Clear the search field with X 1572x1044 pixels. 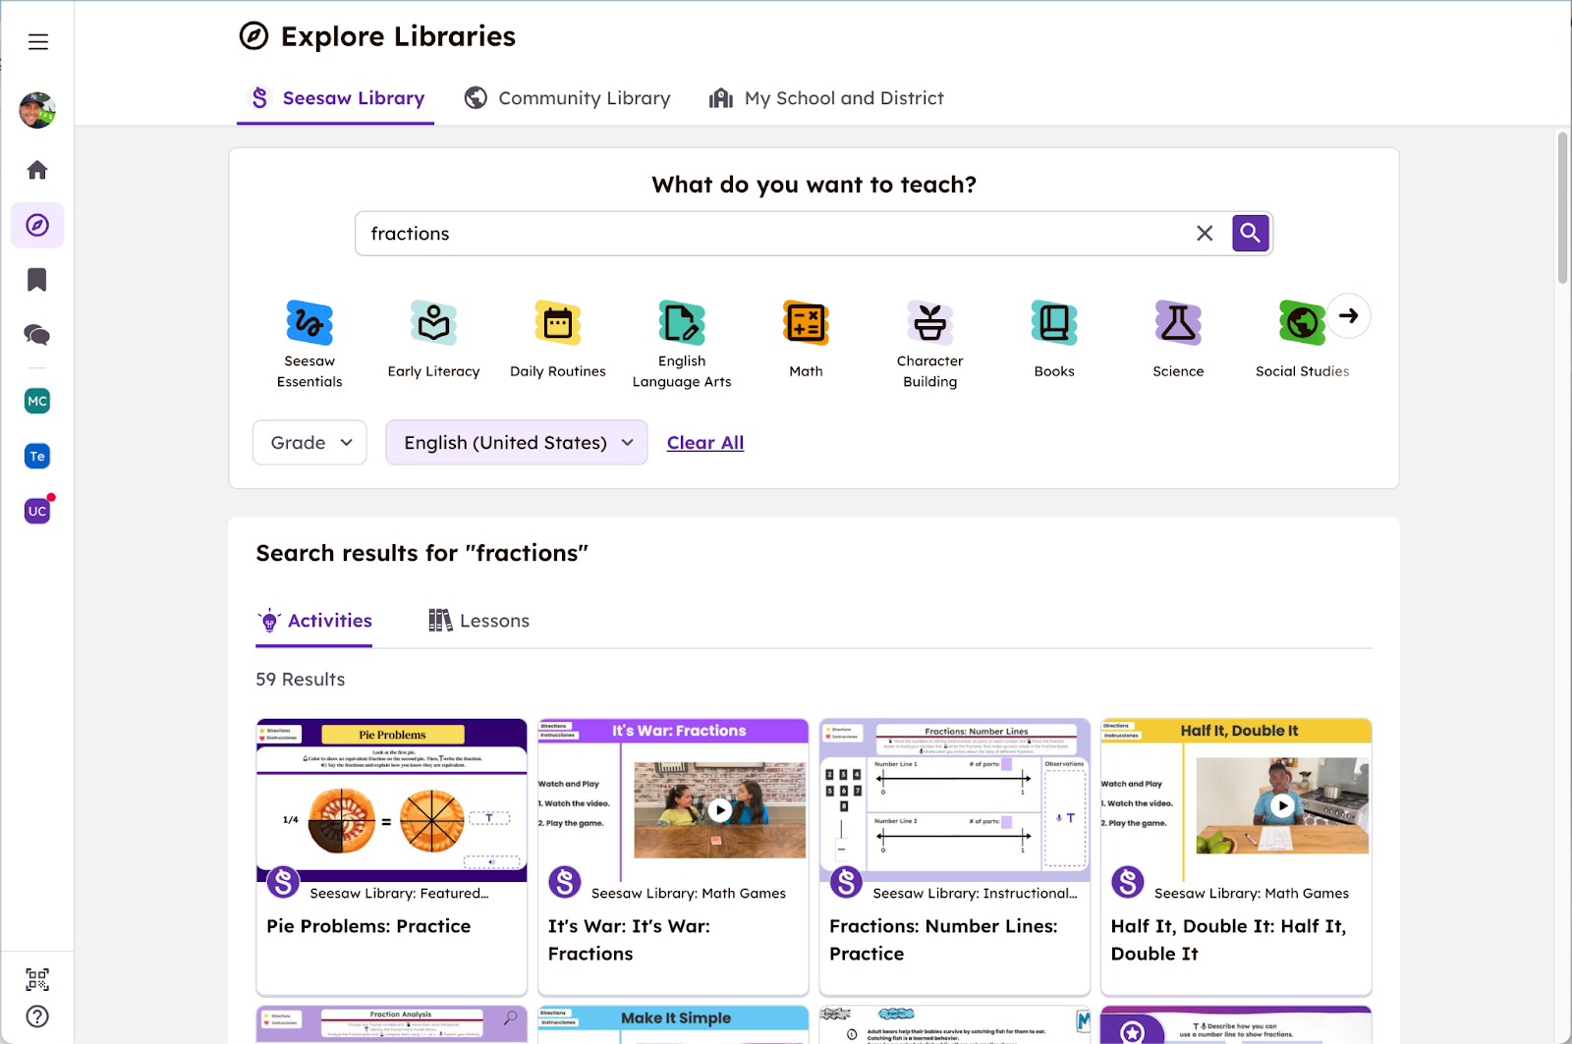1205,233
